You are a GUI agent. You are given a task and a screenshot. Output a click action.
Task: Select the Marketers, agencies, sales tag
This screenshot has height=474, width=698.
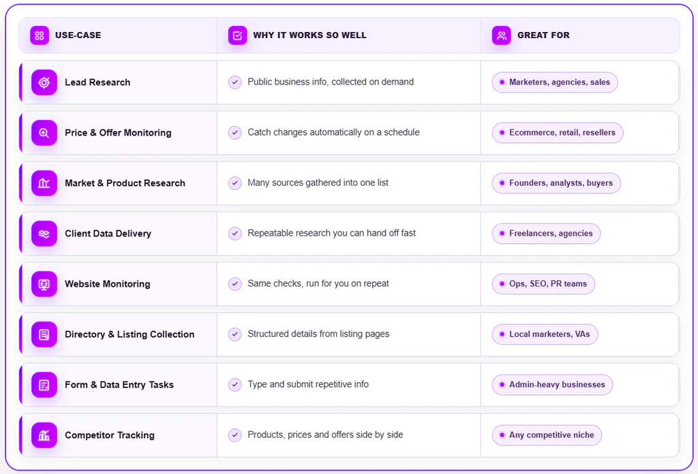pos(555,82)
